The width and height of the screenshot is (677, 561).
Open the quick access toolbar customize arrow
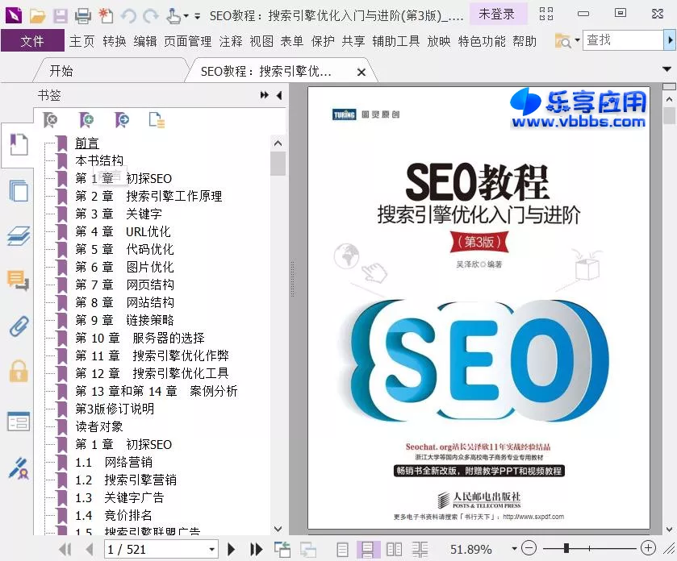[198, 16]
